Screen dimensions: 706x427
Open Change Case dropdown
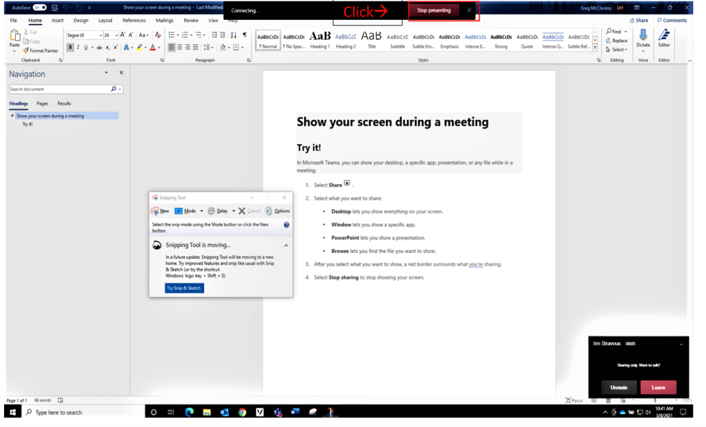(x=143, y=34)
